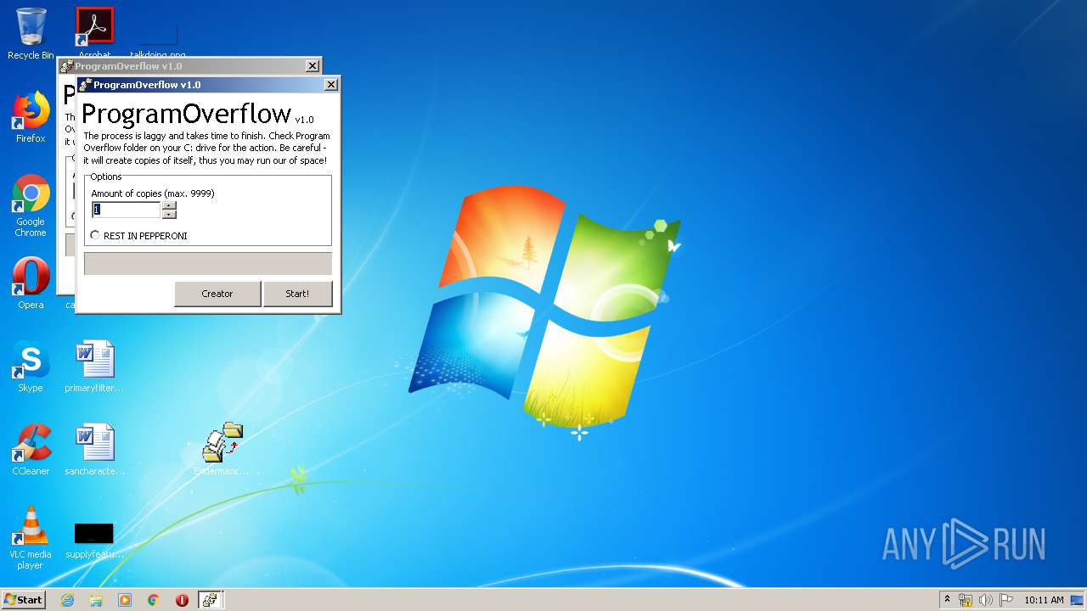Launch Google Chrome from the desktop

click(31, 205)
